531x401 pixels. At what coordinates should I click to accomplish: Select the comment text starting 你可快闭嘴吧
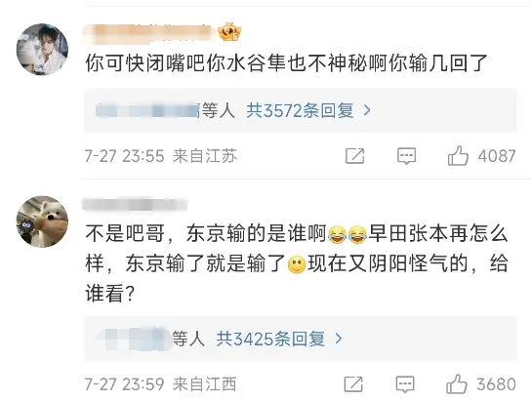[x=286, y=63]
